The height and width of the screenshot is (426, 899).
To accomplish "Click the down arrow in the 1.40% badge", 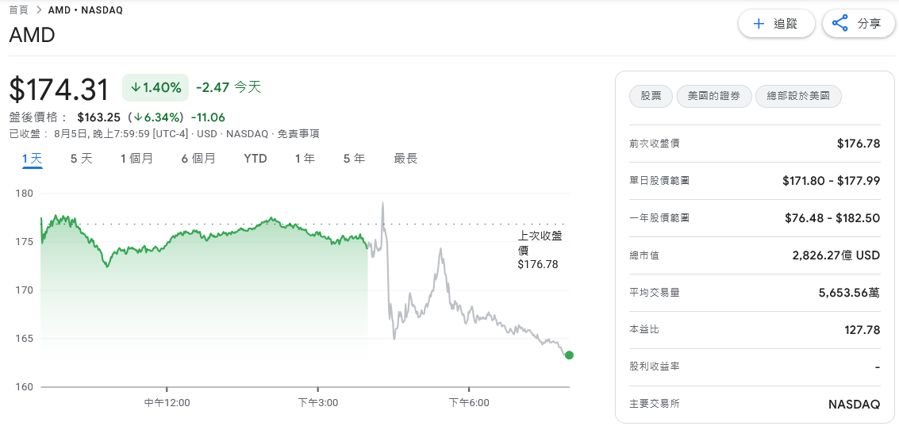I will coord(136,88).
